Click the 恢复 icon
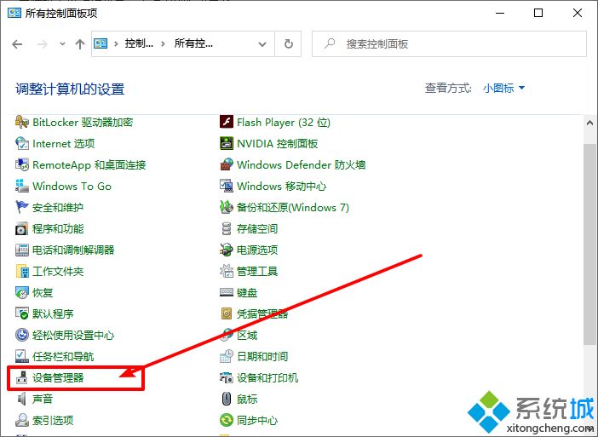The height and width of the screenshot is (437, 598). click(22, 293)
